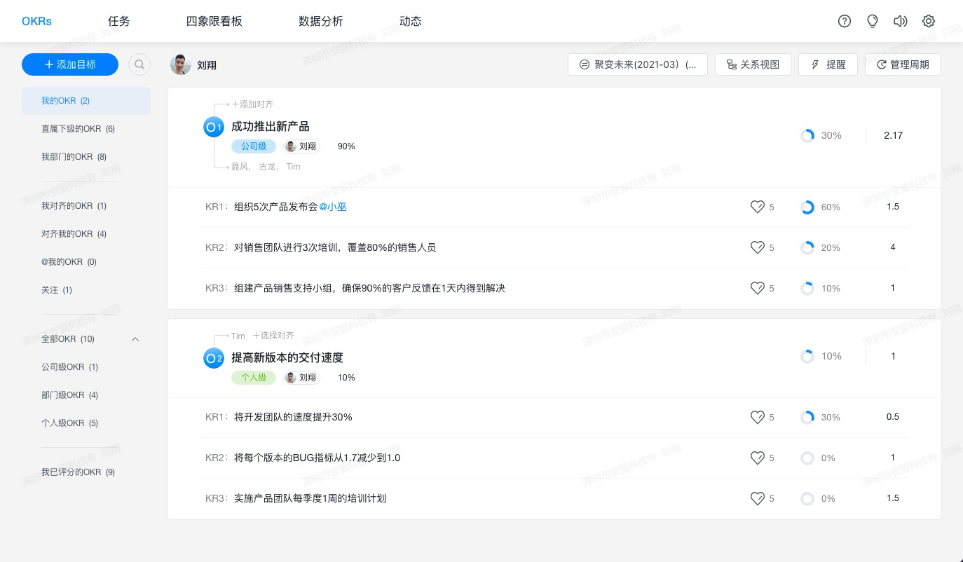
Task: Click the 个人级 tag on second objective
Action: click(x=254, y=378)
